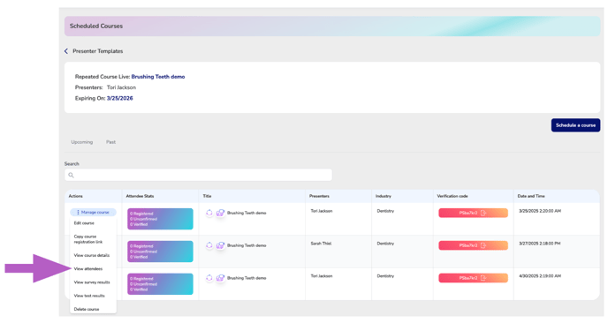Focus the Search input field
The image size is (608, 323).
click(x=198, y=175)
